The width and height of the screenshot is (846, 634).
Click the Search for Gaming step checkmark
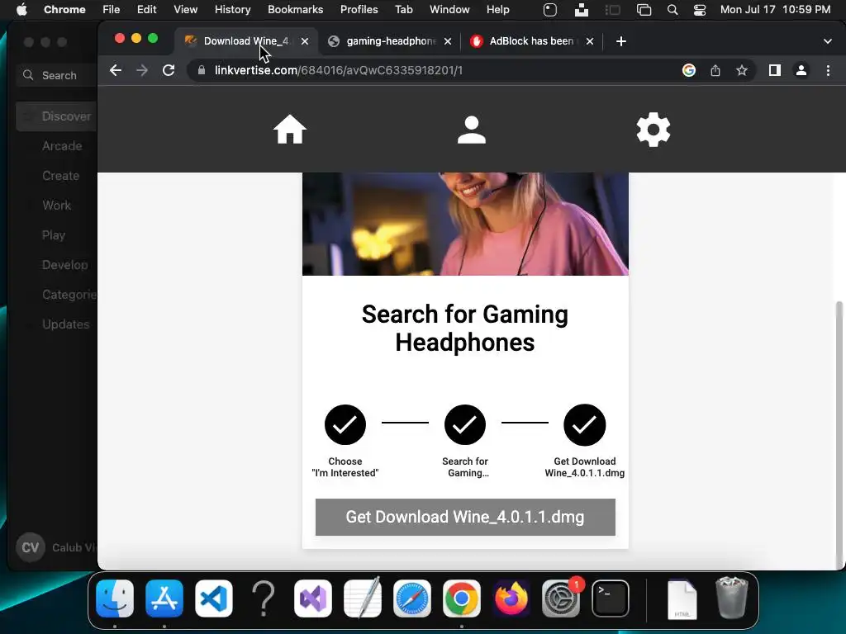pyautogui.click(x=465, y=425)
